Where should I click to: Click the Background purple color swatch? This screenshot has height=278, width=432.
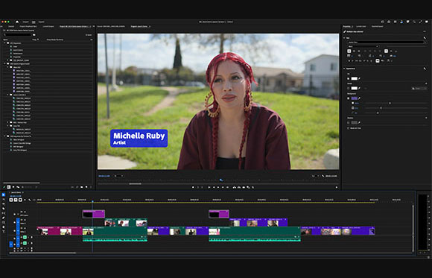click(x=355, y=98)
